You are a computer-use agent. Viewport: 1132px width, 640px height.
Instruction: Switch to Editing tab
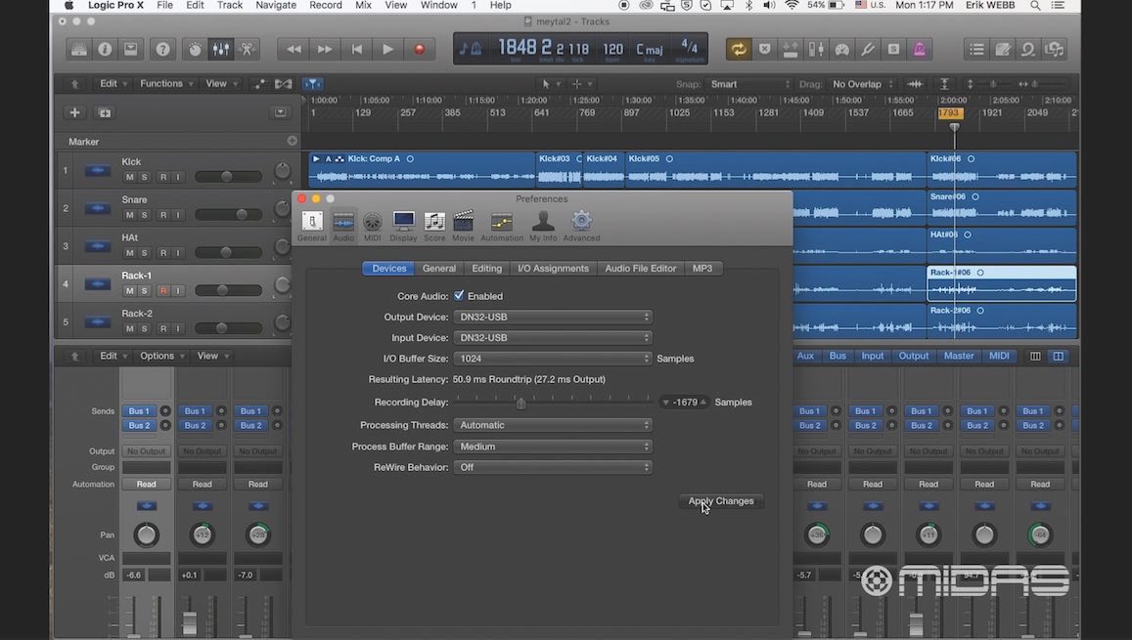click(x=486, y=268)
